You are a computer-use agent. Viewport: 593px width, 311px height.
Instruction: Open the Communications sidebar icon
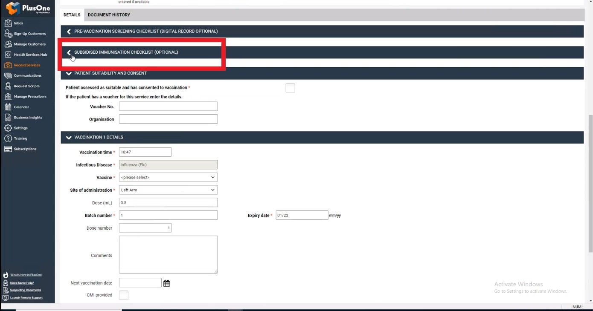tap(8, 75)
